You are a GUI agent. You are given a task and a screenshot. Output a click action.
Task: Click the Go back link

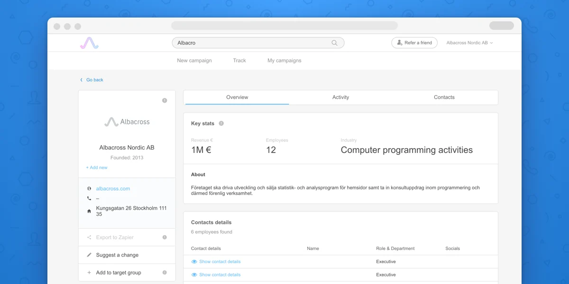(95, 80)
